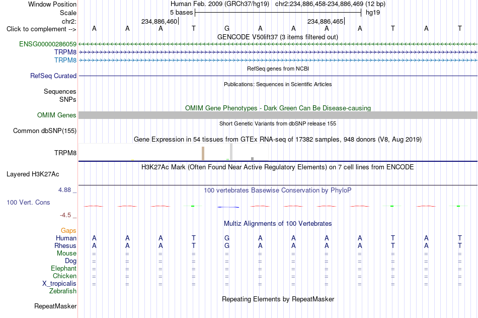Click the Scale label
This screenshot has height=318, width=478.
(68, 13)
